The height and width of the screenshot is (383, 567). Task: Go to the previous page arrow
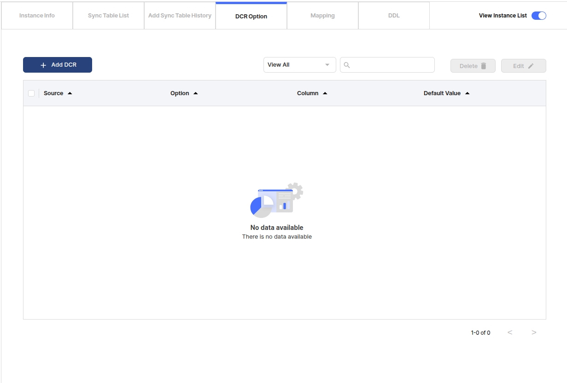(510, 332)
